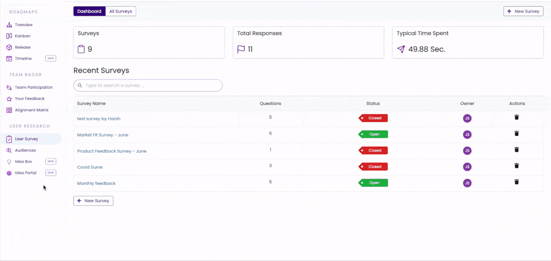Open the Treeview roadmap icon
Screen dimensions: 551x261
pos(9,25)
